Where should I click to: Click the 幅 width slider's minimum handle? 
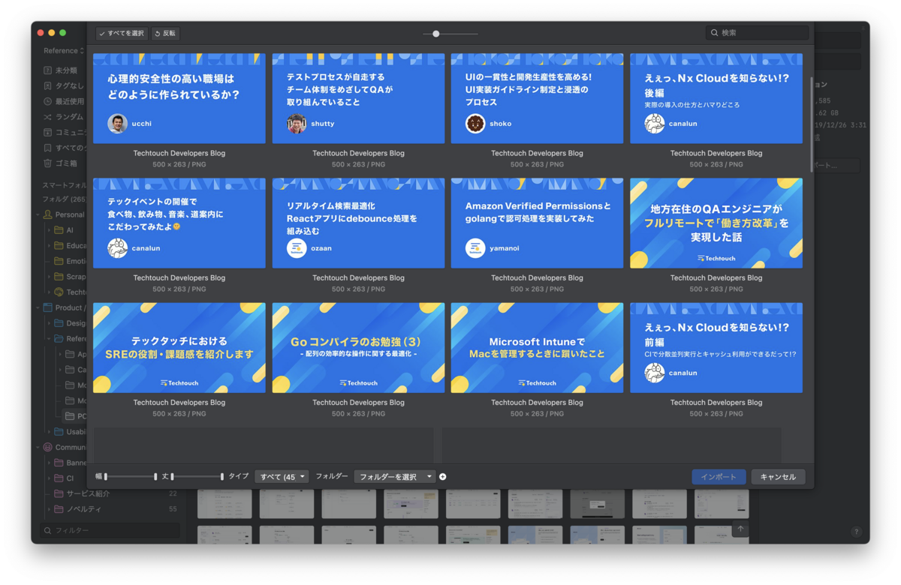[x=106, y=477]
